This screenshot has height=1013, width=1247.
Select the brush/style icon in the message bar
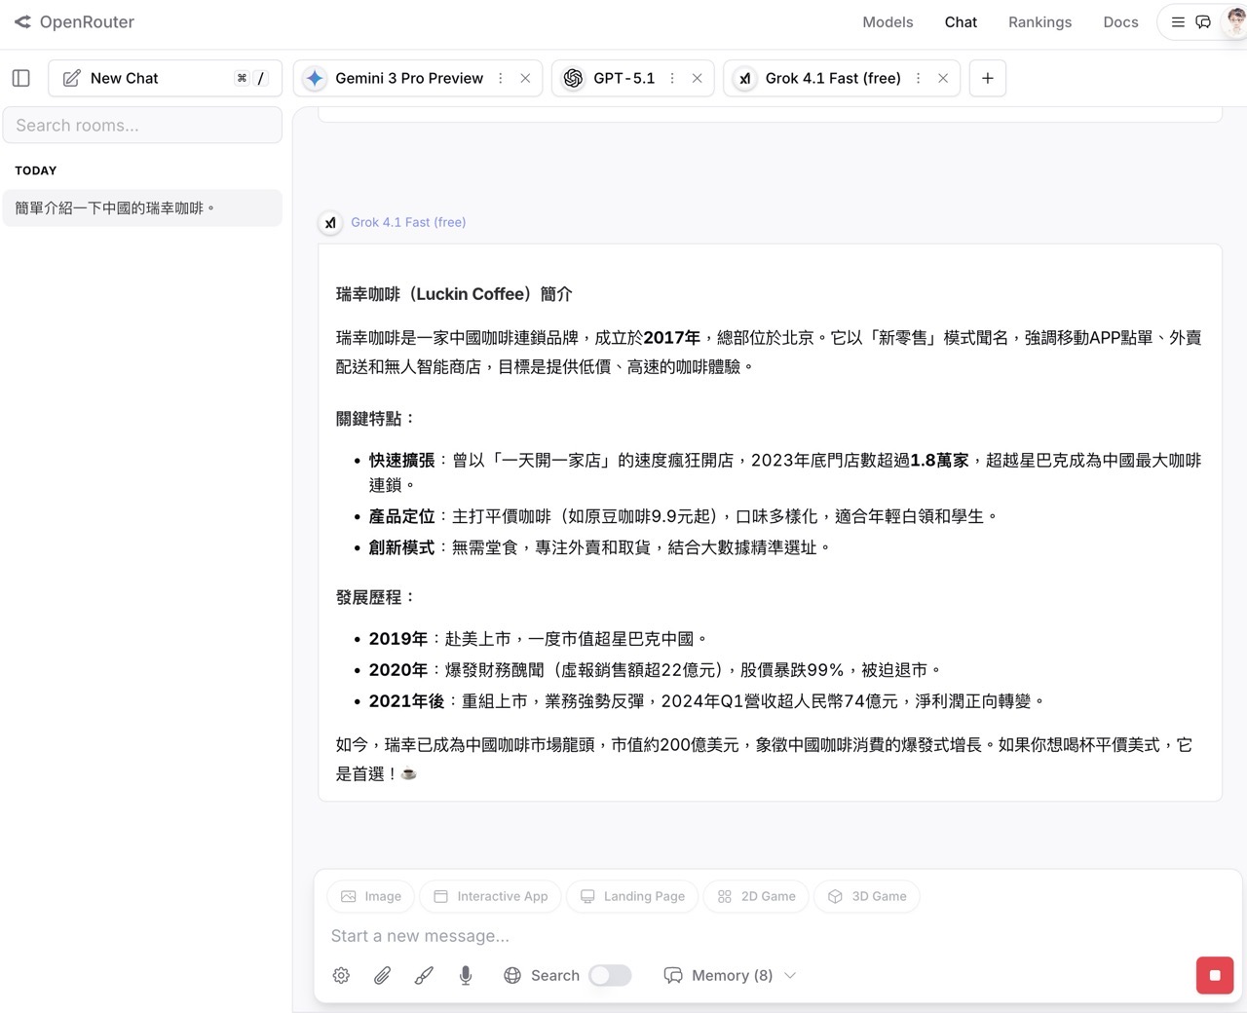click(x=424, y=975)
